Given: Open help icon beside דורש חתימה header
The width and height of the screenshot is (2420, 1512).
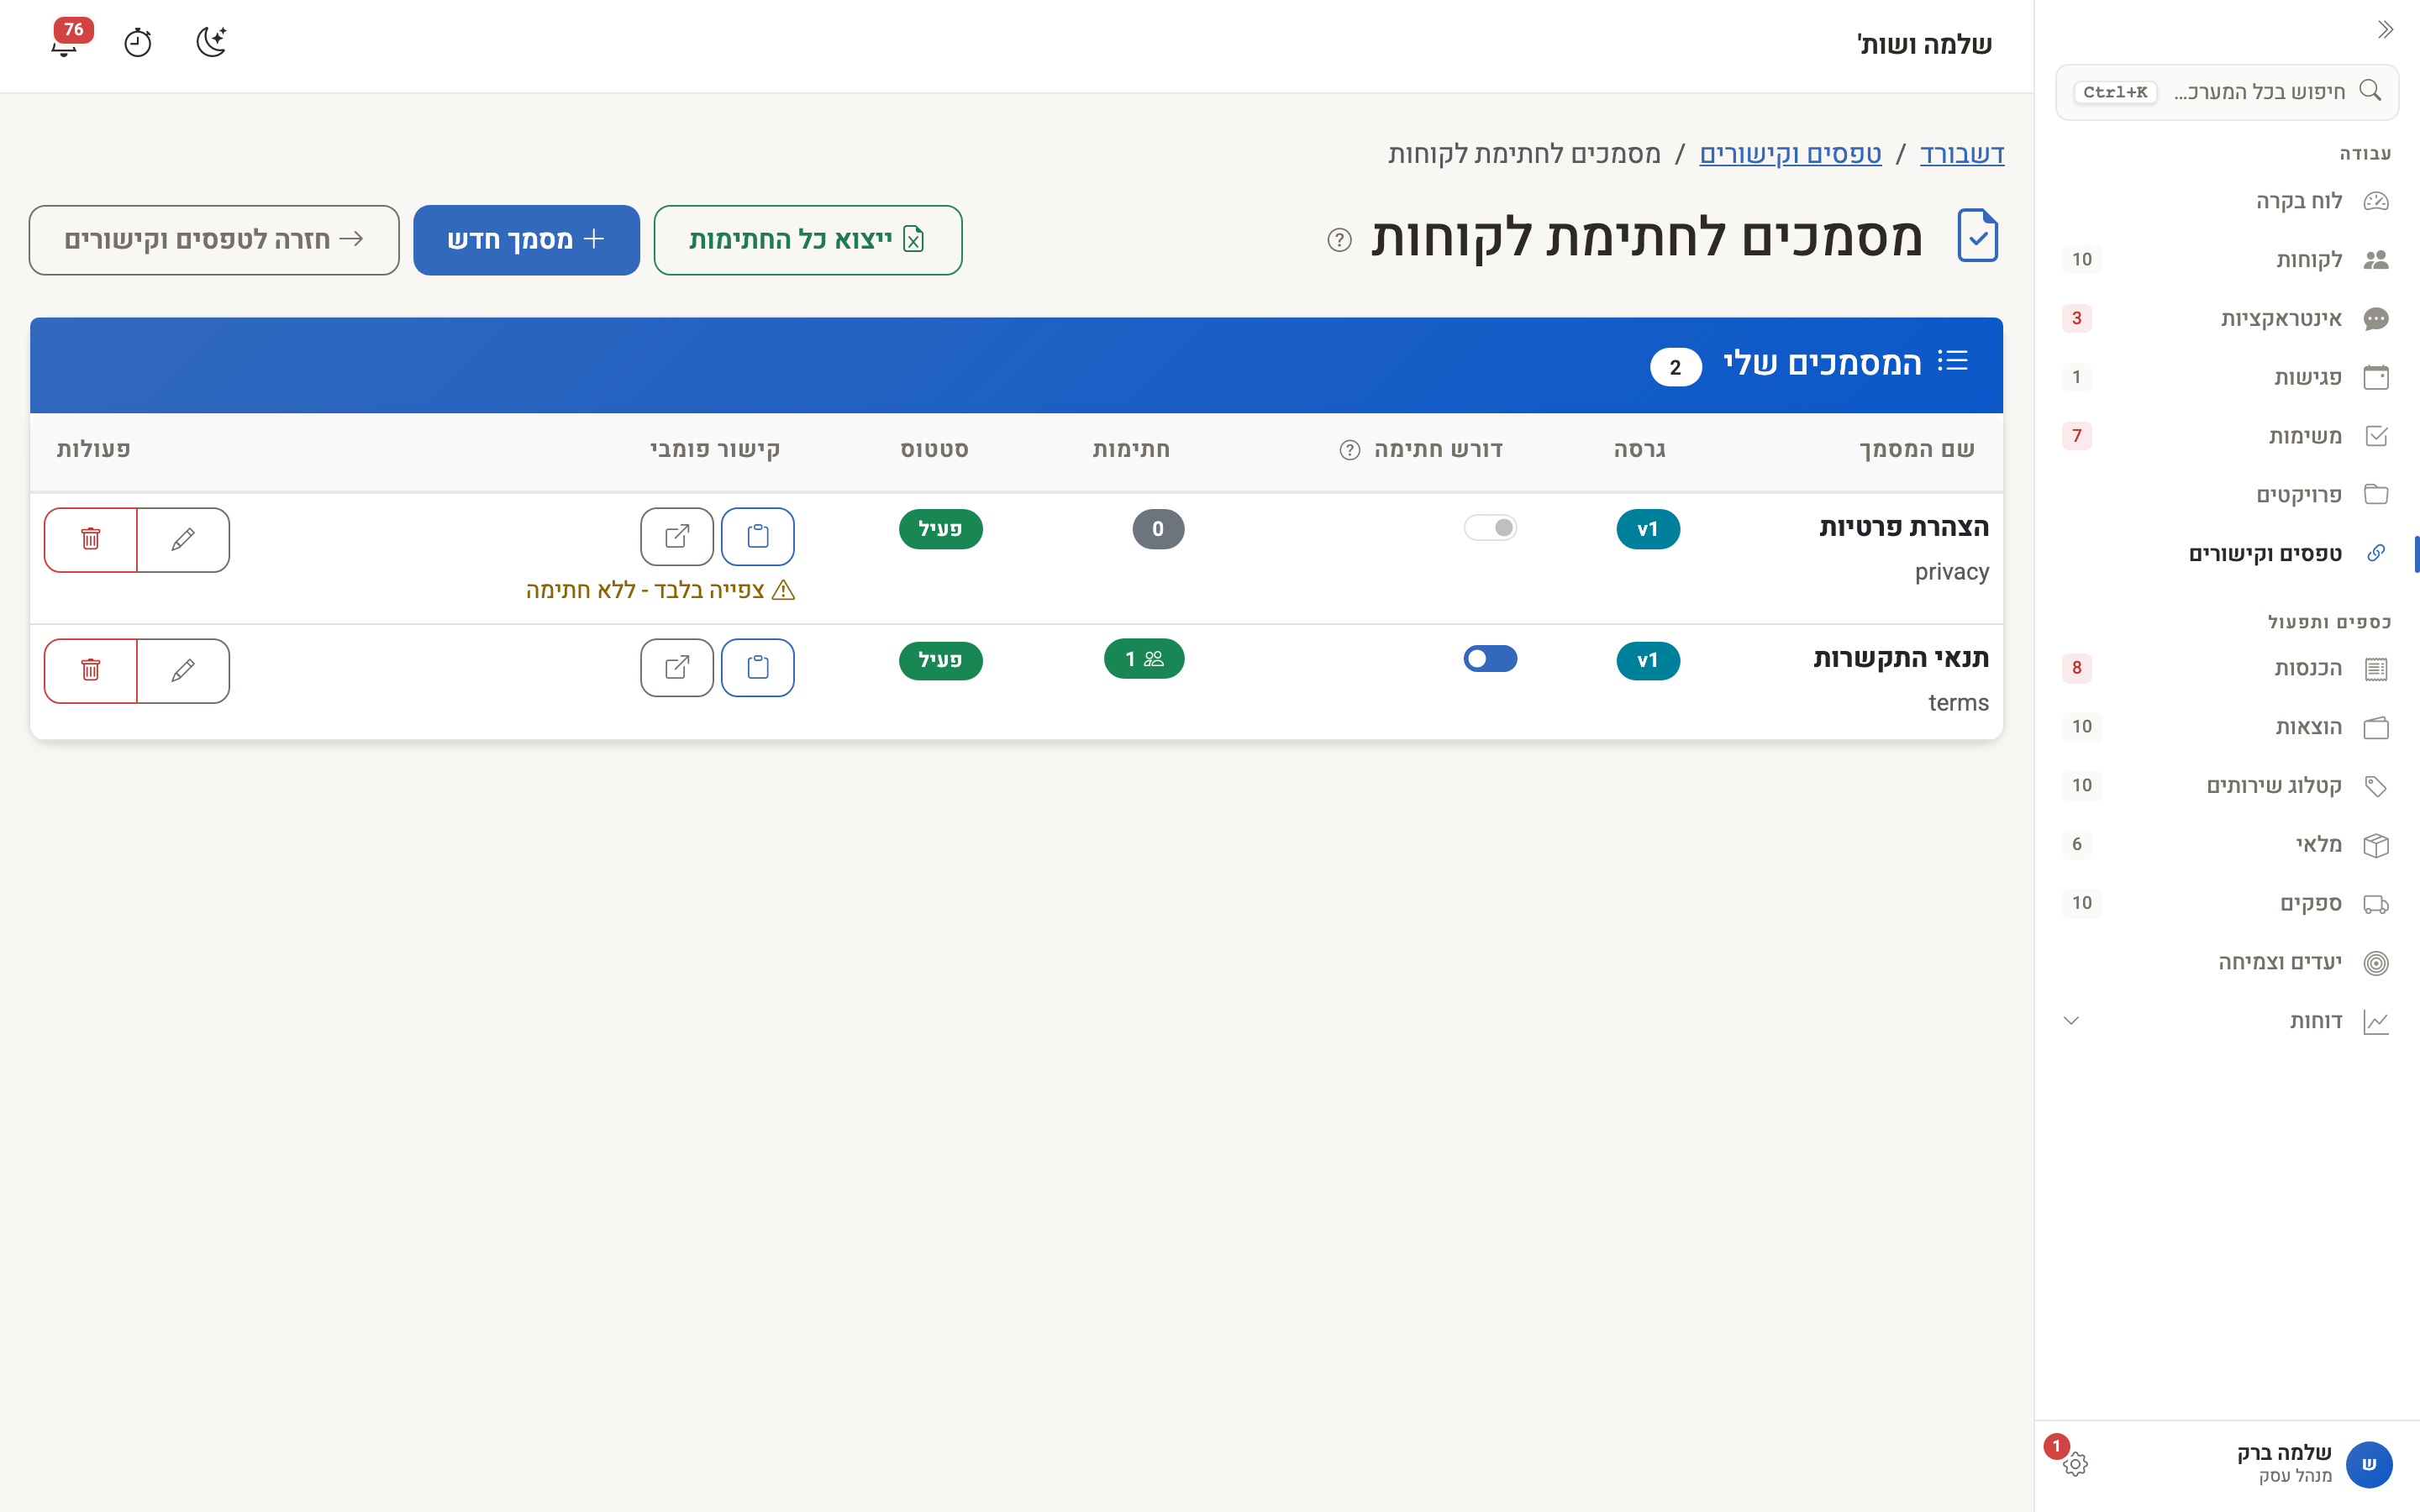Looking at the screenshot, I should (1350, 450).
